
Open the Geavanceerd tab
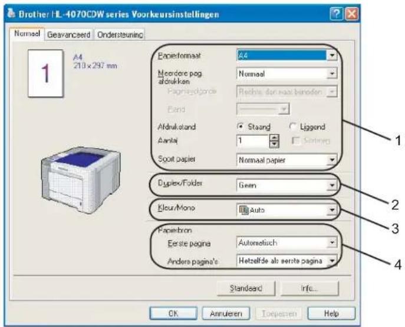pyautogui.click(x=69, y=35)
